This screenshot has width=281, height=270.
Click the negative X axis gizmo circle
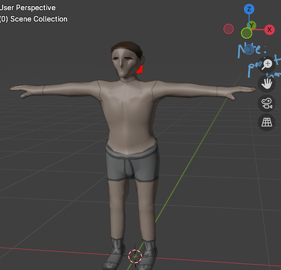coord(229,29)
